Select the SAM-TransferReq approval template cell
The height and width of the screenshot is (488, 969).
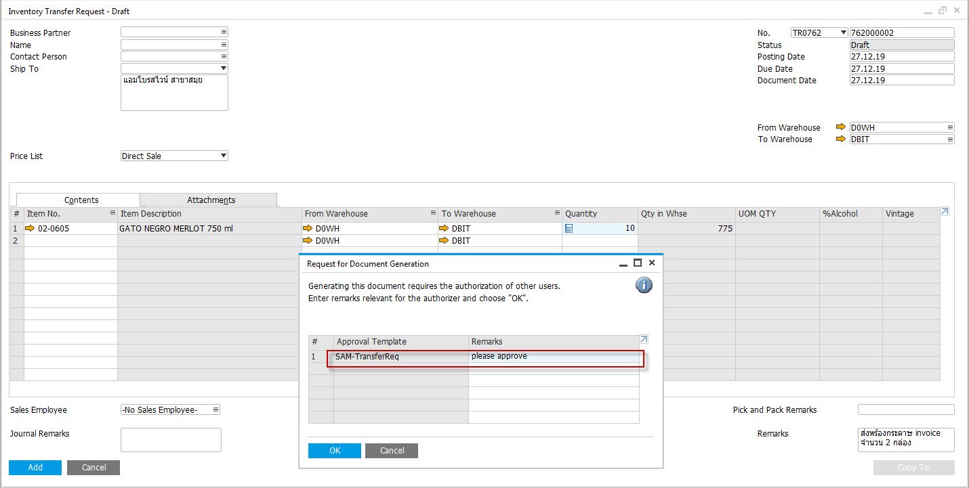point(401,357)
